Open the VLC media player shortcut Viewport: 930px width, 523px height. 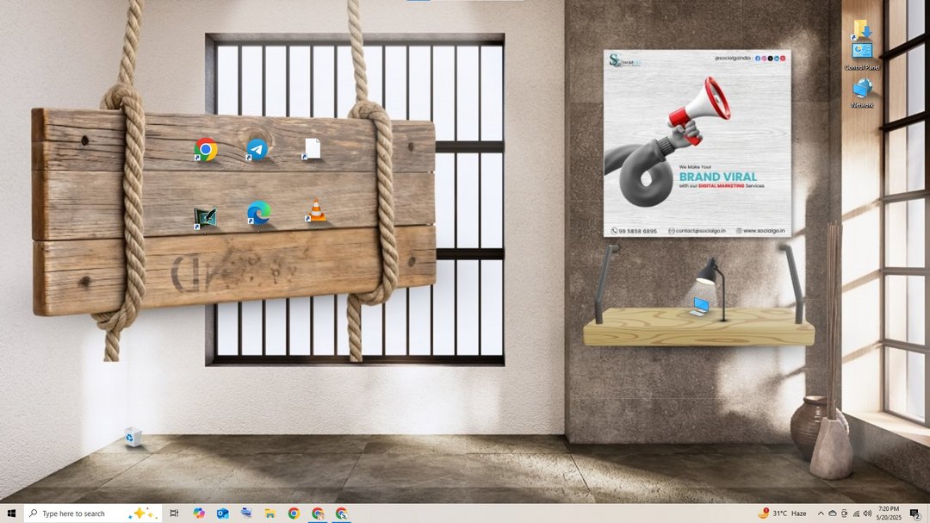coord(317,211)
